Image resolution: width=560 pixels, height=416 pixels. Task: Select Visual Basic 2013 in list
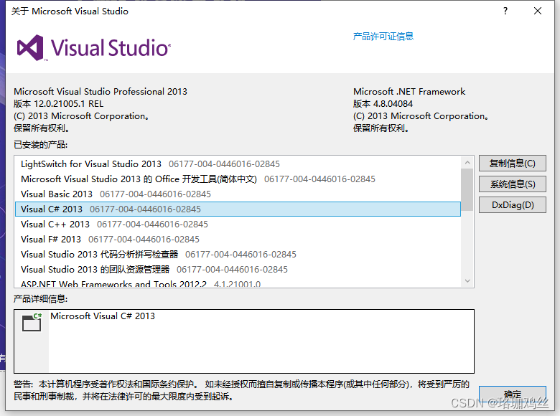(238, 194)
